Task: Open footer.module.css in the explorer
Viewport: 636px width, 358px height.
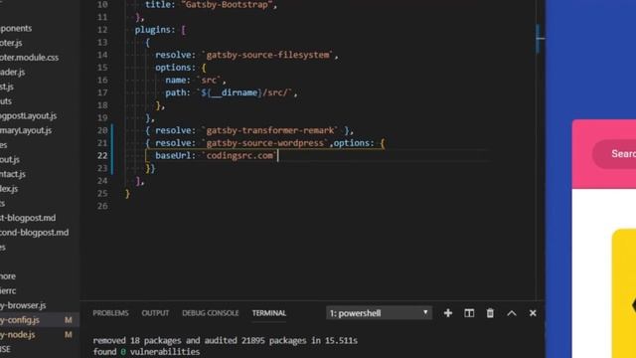Action: 29,58
